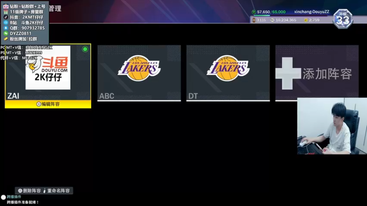
Task: Click the DT lineup name label
Action: coord(193,96)
